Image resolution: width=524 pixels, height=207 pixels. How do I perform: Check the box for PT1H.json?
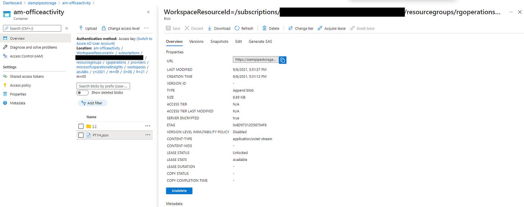(81, 135)
